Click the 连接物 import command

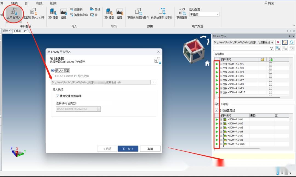coord(76,9)
